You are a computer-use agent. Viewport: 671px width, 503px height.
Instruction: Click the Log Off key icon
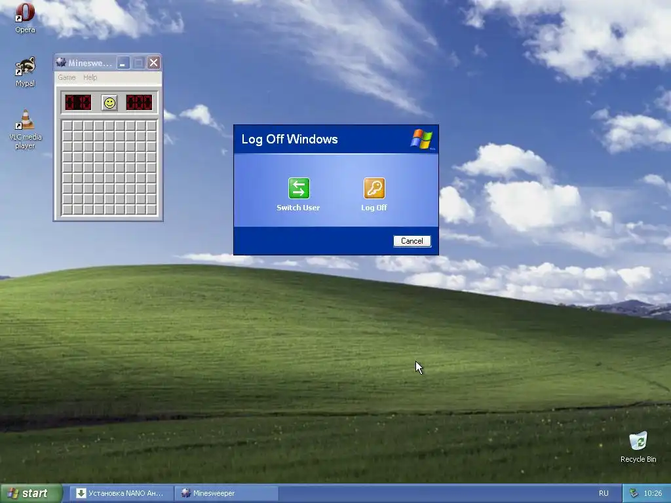[x=374, y=188]
